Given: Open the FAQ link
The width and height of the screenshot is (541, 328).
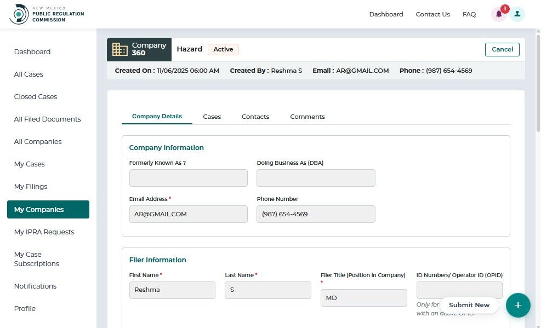Looking at the screenshot, I should coord(469,14).
